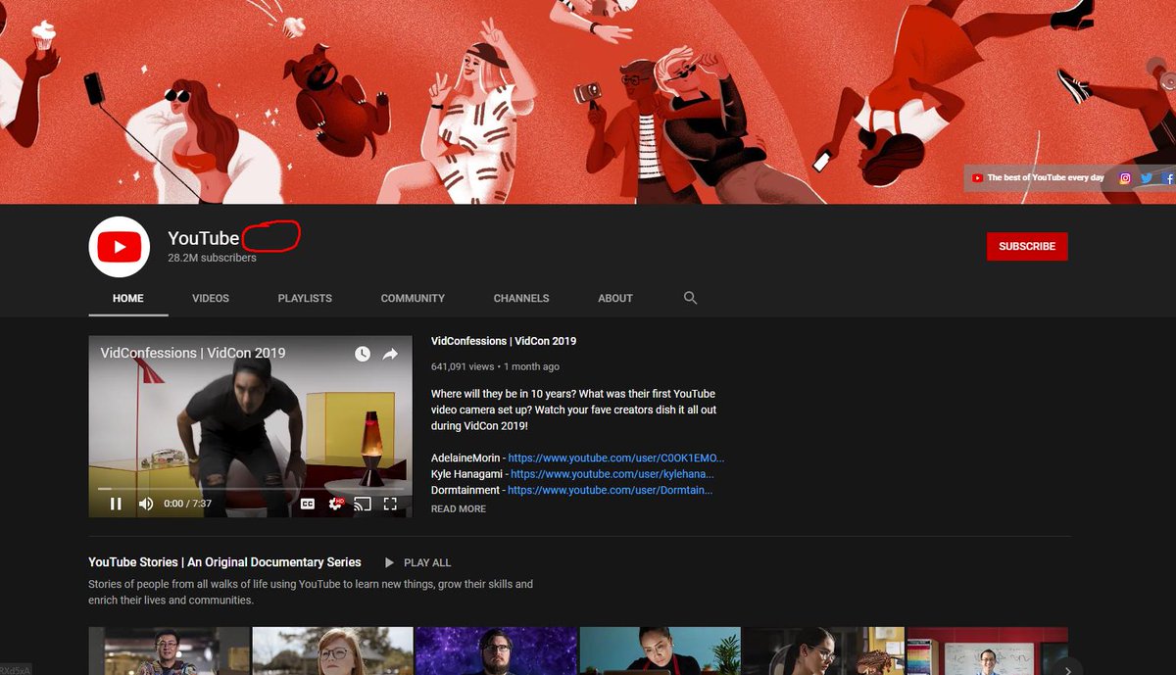The image size is (1176, 675).
Task: Mute the video with the speaker icon
Action: point(146,504)
